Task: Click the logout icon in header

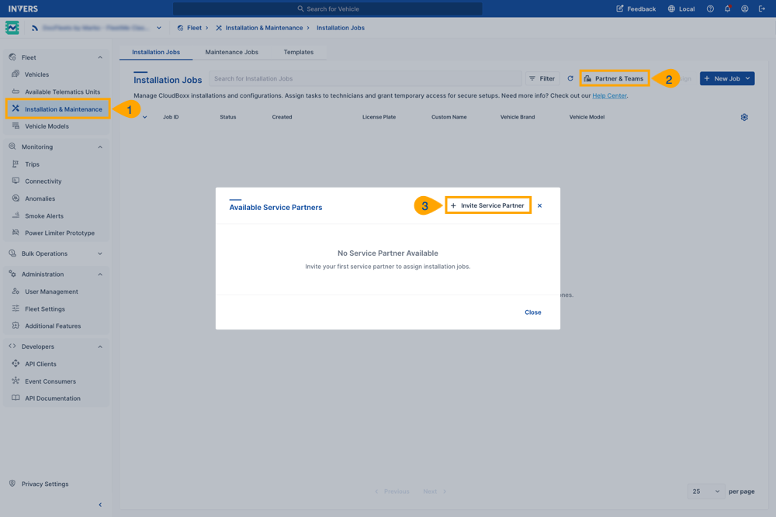Action: [x=762, y=9]
